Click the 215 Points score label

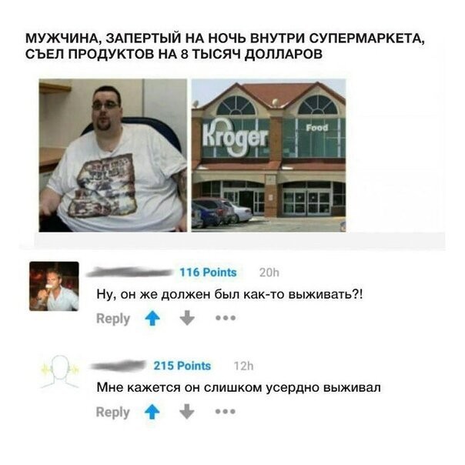(x=182, y=366)
